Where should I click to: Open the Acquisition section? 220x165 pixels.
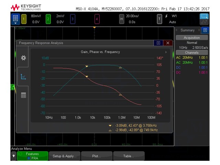(x=192, y=37)
